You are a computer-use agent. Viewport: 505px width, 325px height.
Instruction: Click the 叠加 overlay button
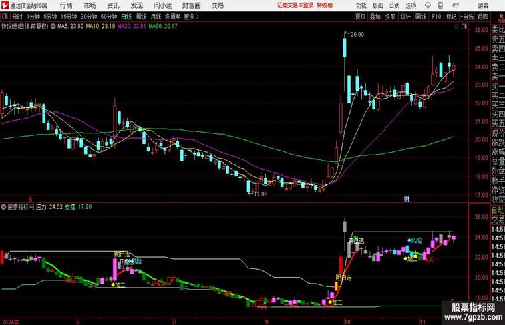point(375,17)
